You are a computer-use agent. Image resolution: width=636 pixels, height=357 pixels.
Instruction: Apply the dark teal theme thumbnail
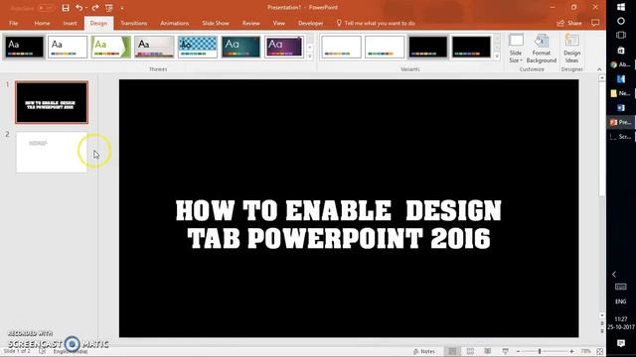point(240,47)
